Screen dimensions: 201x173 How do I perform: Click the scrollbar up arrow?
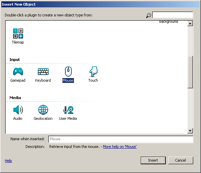click(190, 23)
